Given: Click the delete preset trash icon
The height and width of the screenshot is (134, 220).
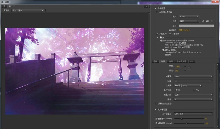Looking at the screenshot, I should pyautogui.click(x=212, y=21).
